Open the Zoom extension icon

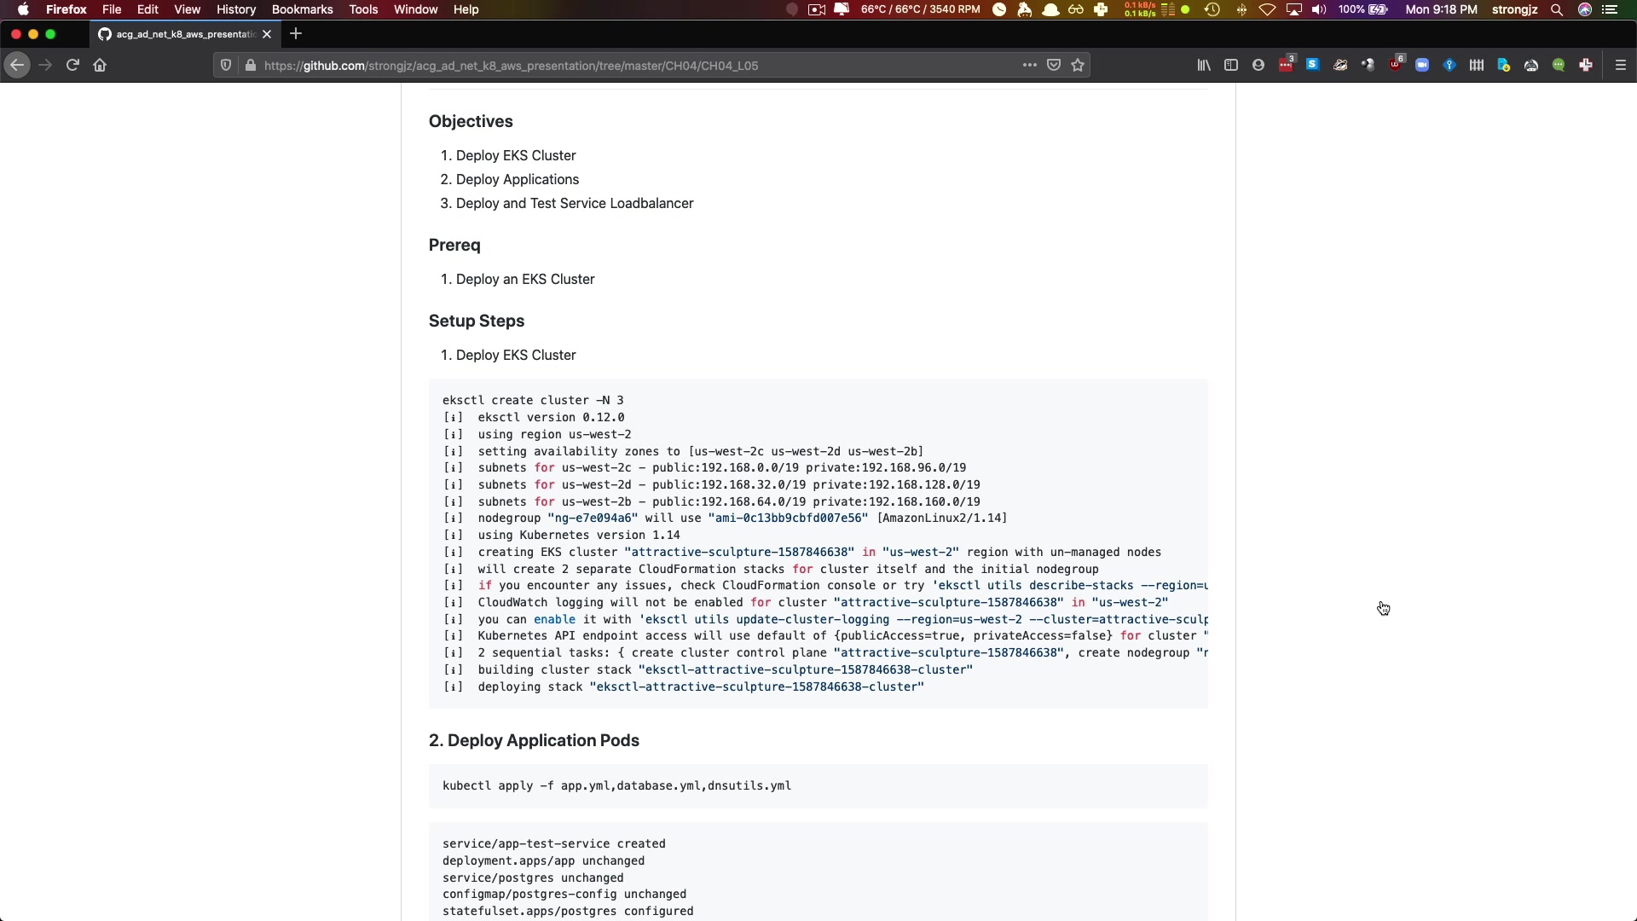click(1422, 65)
